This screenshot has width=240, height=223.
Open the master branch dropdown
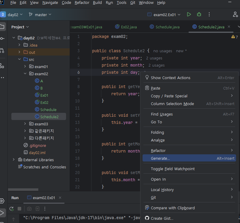[40, 15]
